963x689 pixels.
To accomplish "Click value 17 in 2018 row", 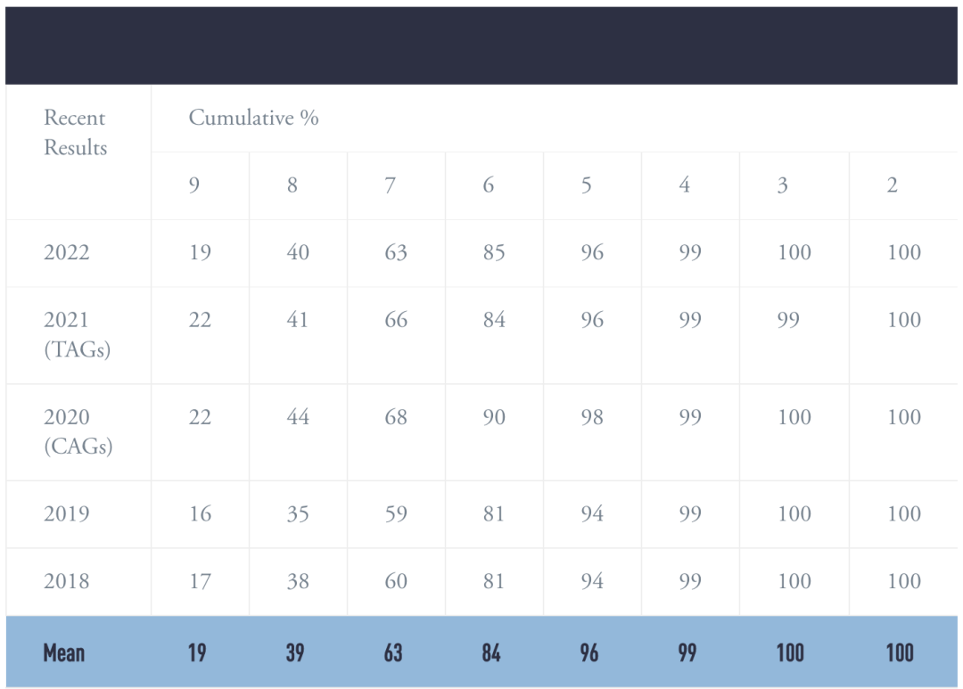I will (201, 581).
